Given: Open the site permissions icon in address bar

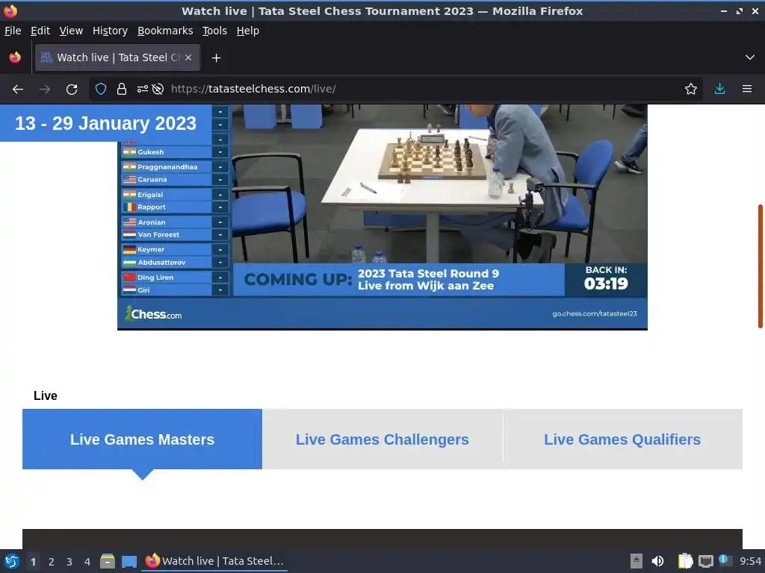Looking at the screenshot, I should [142, 90].
